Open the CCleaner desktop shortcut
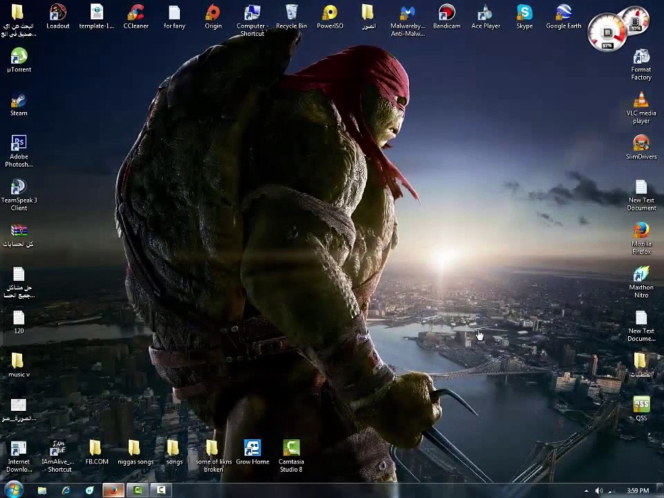664x498 pixels. [x=136, y=14]
